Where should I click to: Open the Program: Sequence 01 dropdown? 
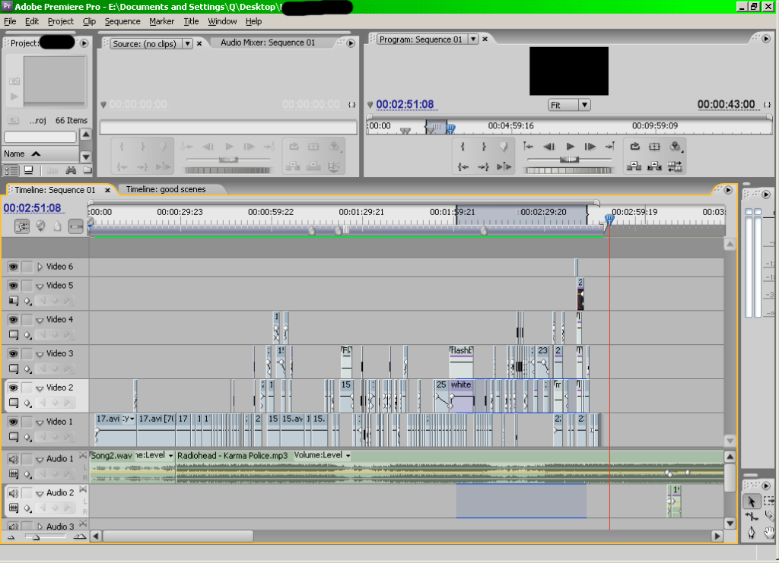click(x=473, y=40)
